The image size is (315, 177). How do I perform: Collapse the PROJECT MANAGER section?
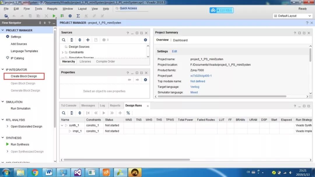pos(3,30)
